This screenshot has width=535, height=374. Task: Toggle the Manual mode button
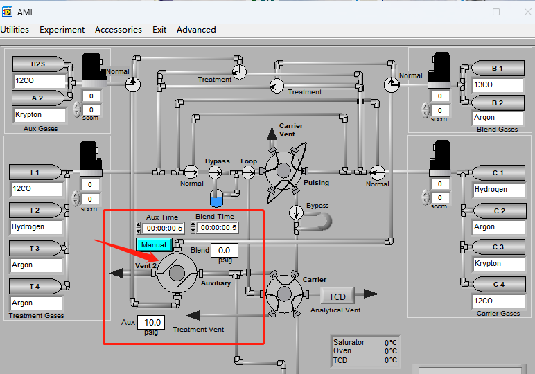click(x=153, y=244)
